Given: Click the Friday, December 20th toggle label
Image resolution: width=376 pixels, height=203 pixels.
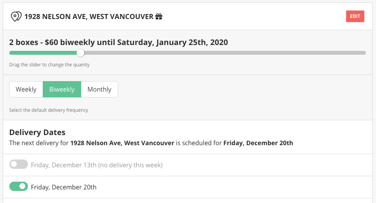Looking at the screenshot, I should coord(64,187).
